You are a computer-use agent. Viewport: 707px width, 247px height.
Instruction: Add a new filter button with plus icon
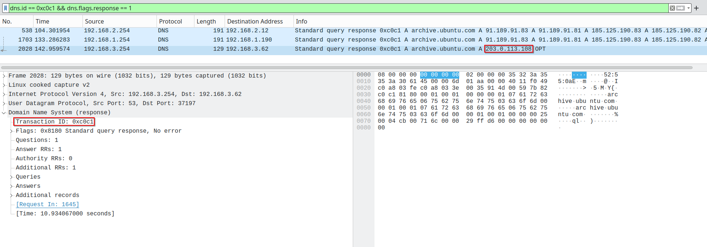(696, 8)
